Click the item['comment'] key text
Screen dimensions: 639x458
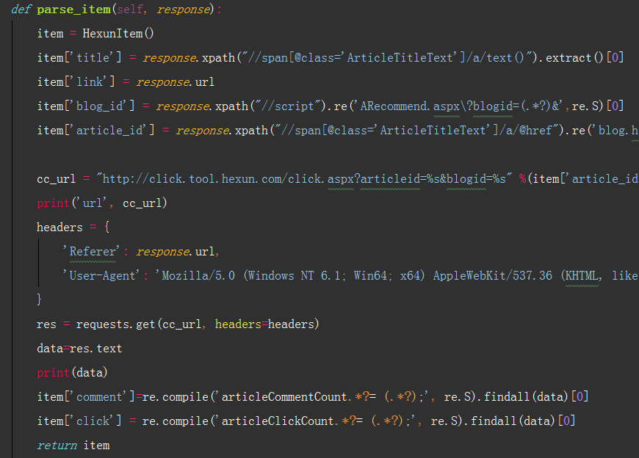[x=86, y=396]
